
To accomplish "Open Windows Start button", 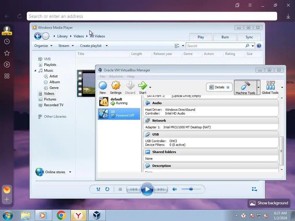I will pyautogui.click(x=8, y=215).
